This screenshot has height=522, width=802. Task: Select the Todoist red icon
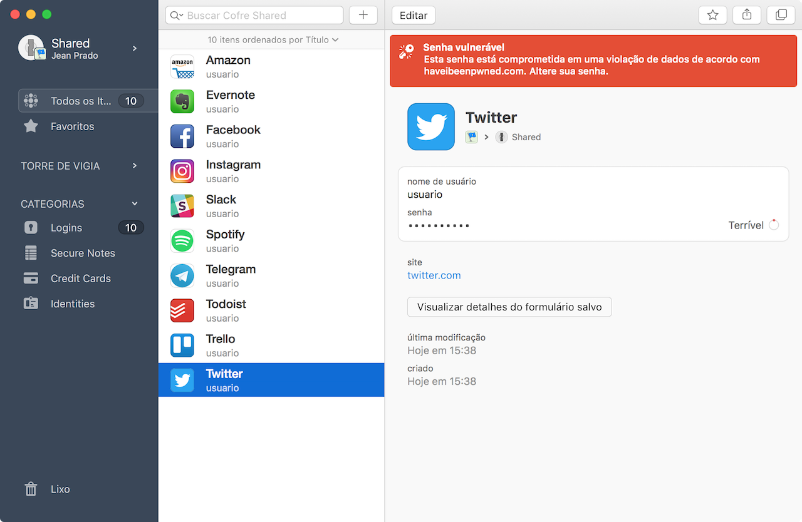[182, 310]
